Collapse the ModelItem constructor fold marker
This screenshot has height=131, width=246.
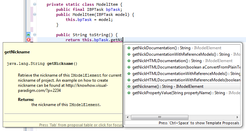[35, 15]
